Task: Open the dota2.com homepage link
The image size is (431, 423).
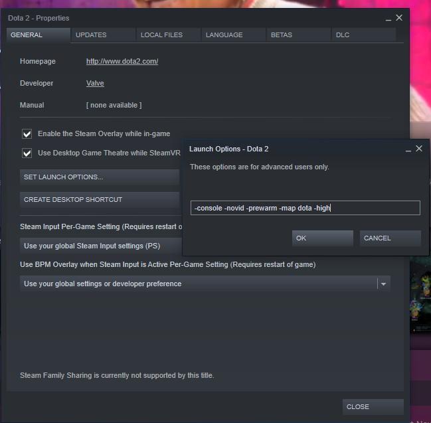Action: [x=122, y=61]
